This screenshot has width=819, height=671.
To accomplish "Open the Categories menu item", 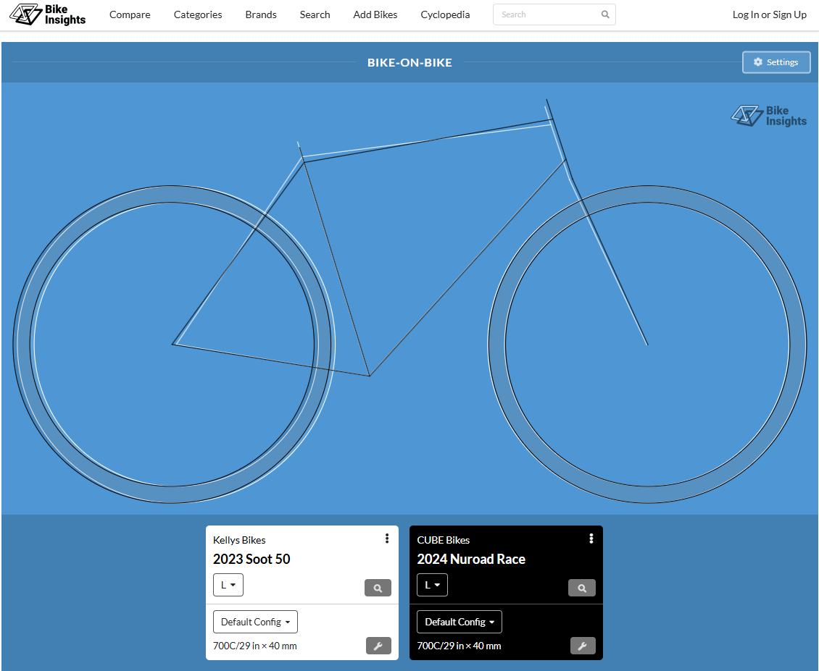I will point(198,14).
